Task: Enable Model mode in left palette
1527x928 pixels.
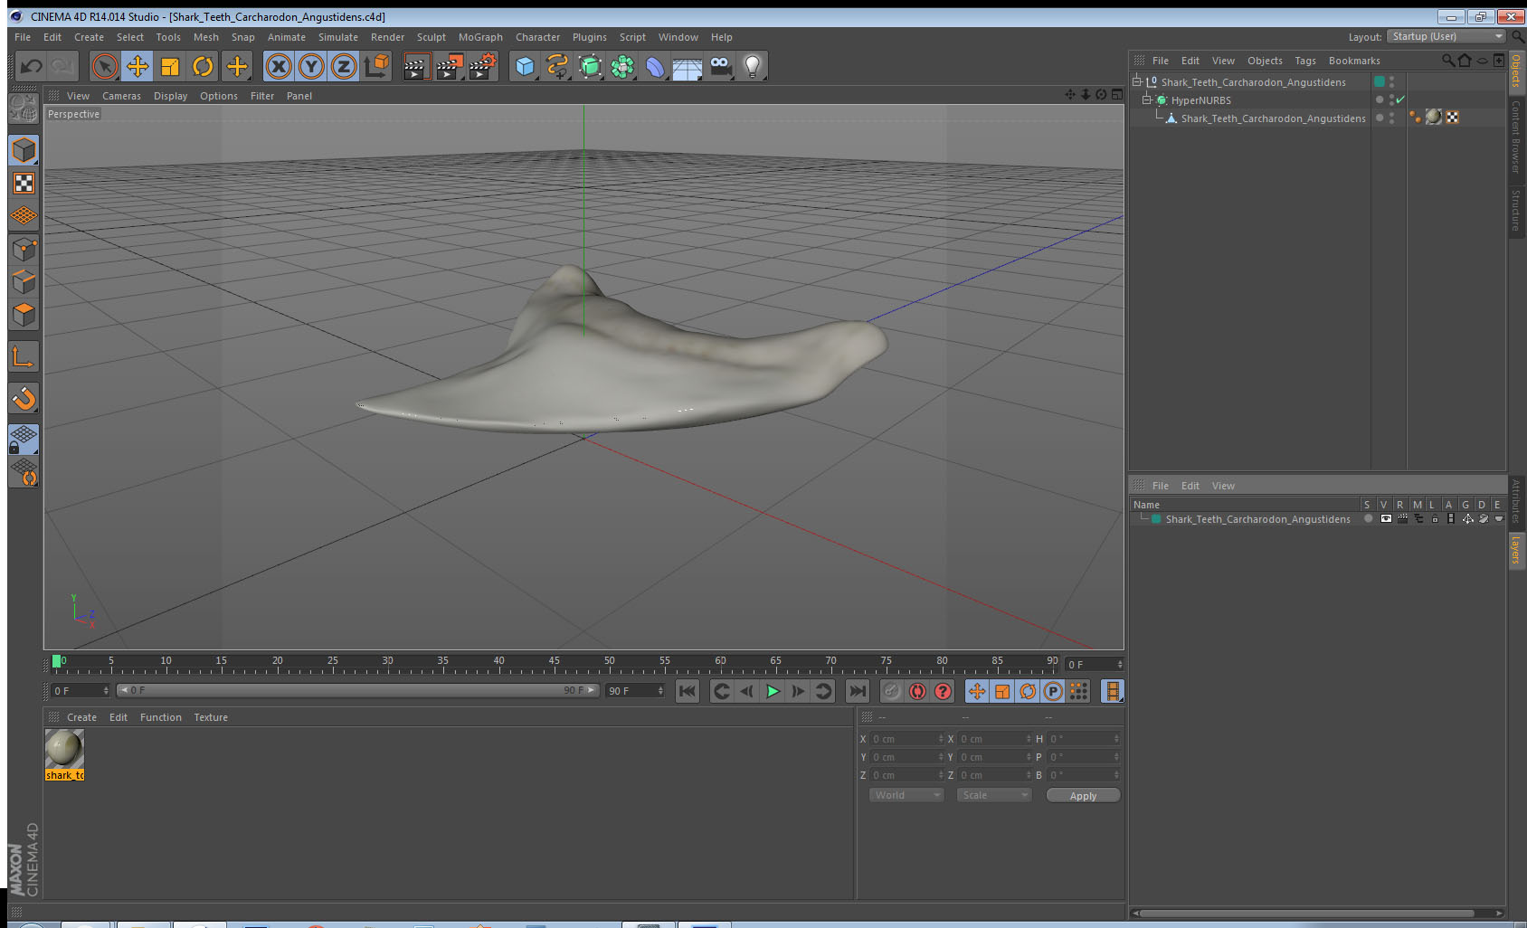Action: pyautogui.click(x=24, y=150)
